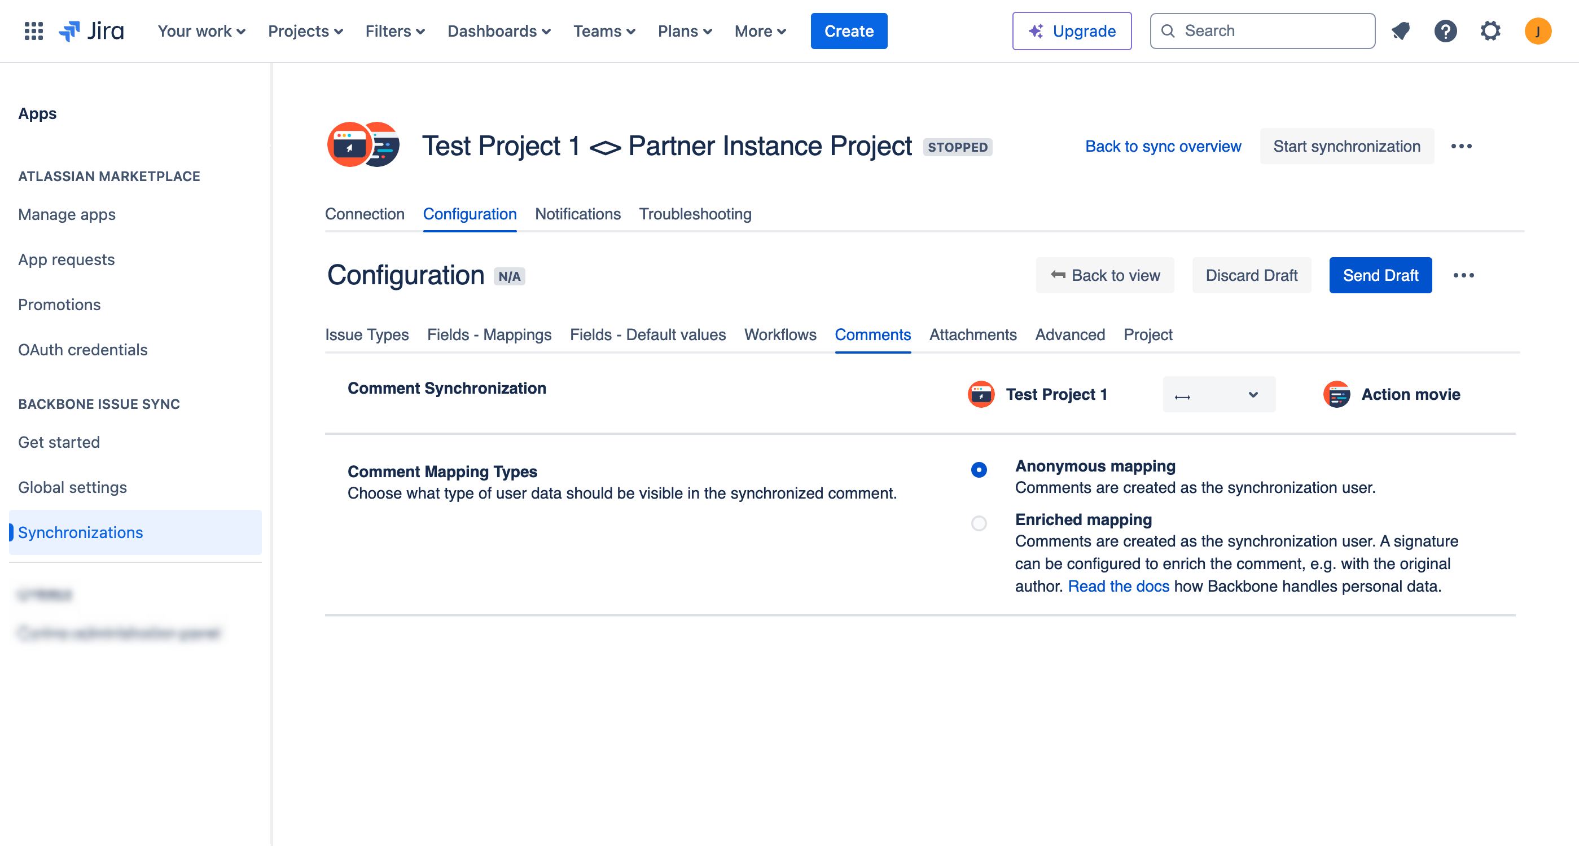
Task: Expand the Plans menu
Action: point(685,30)
